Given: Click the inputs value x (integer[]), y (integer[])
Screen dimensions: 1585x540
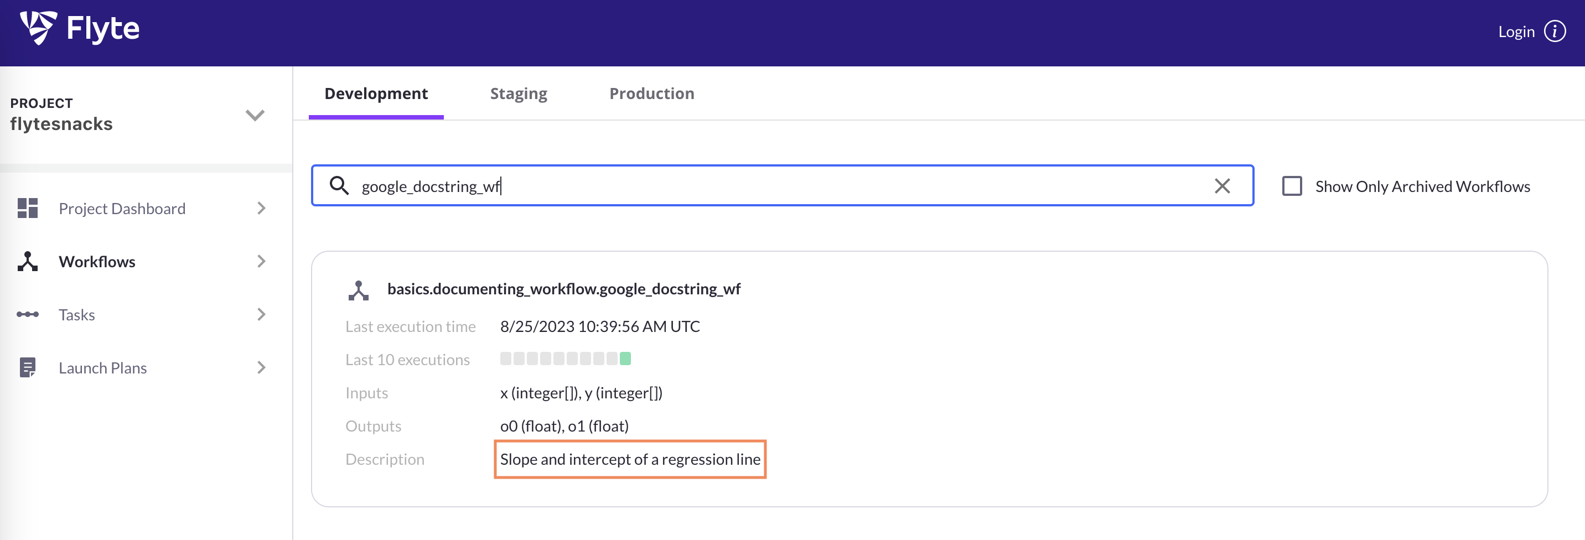Looking at the screenshot, I should tap(581, 392).
